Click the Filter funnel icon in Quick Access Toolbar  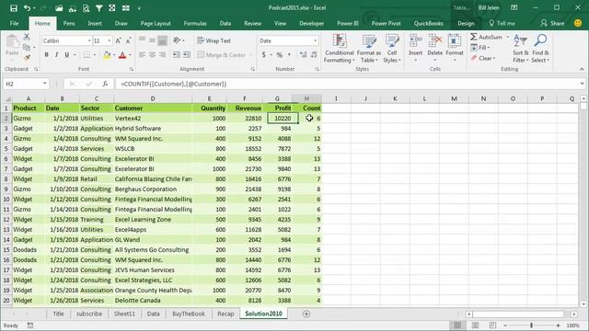(x=98, y=8)
